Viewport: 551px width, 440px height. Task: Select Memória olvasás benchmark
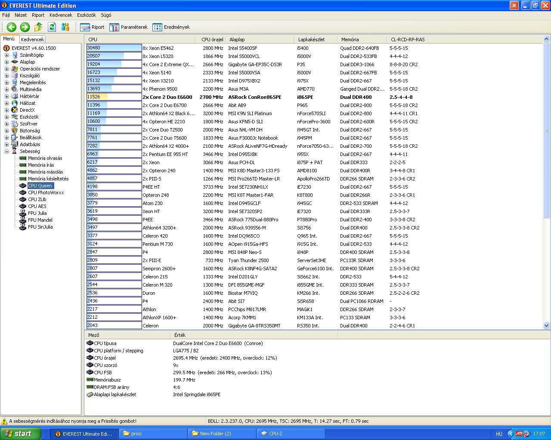click(x=45, y=158)
